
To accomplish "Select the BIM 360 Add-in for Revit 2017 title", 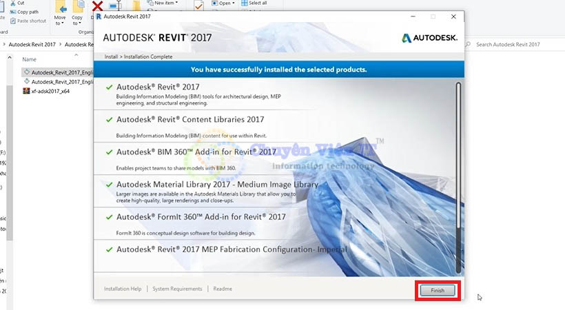I will tap(196, 152).
